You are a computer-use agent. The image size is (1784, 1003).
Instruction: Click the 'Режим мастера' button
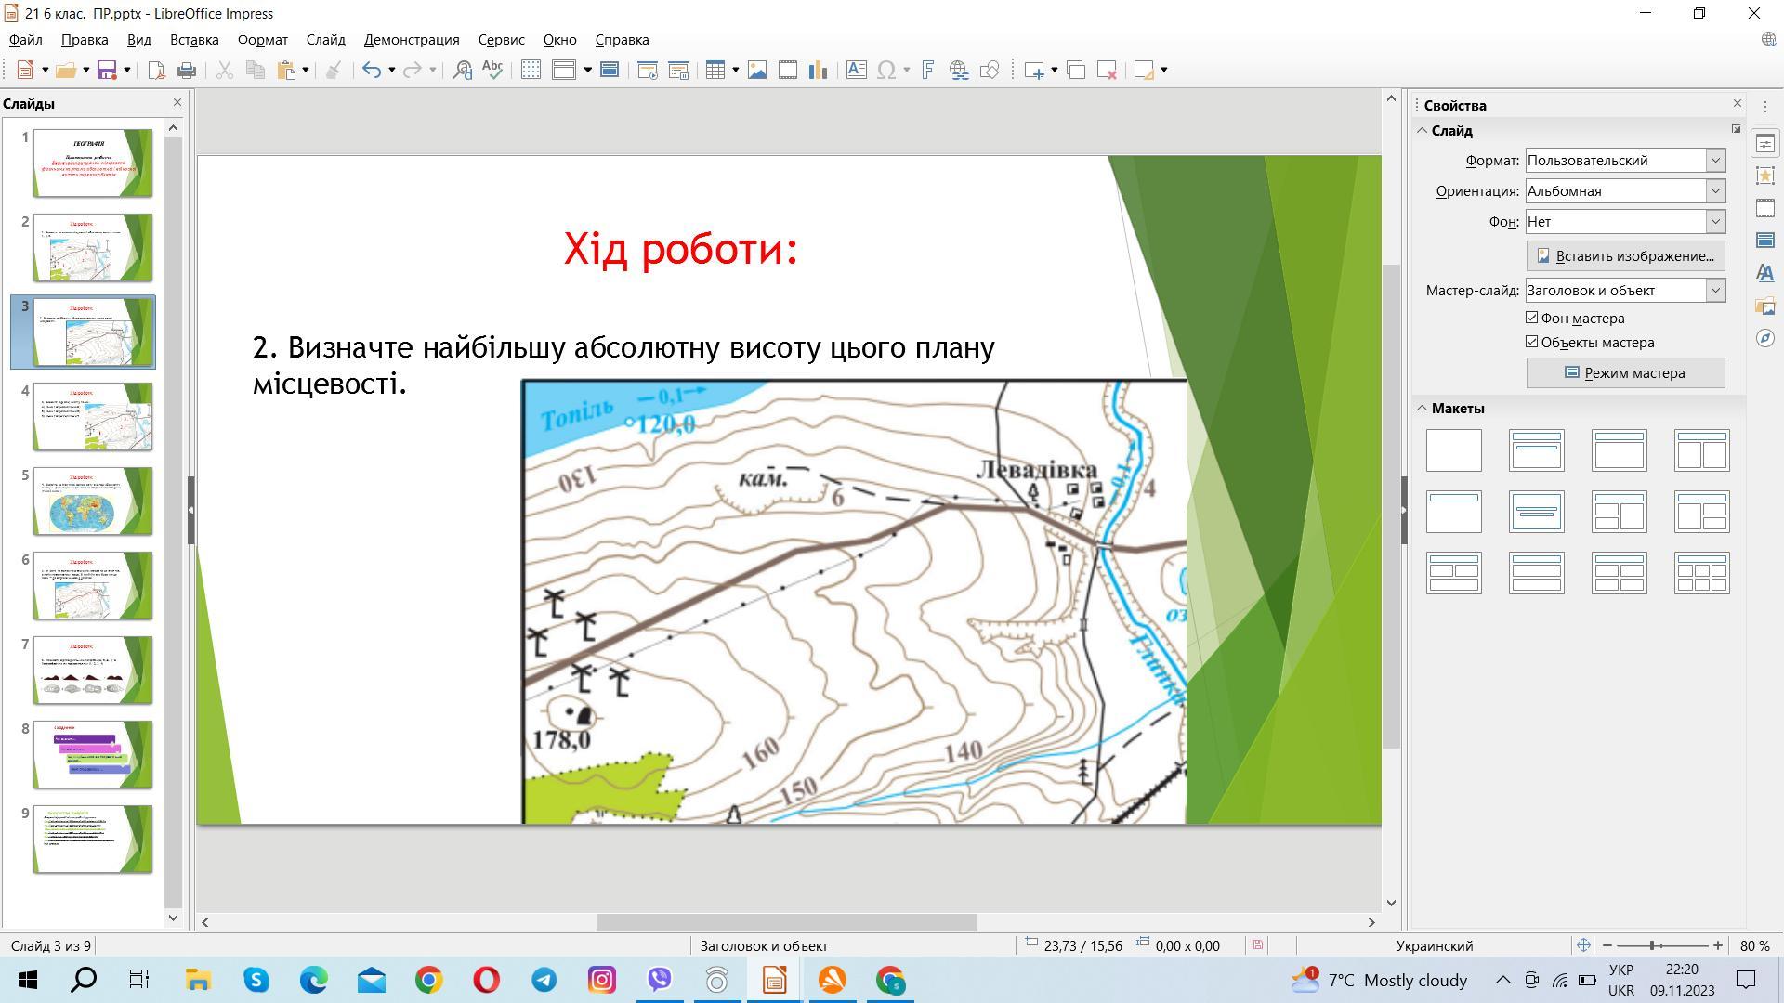[1625, 373]
